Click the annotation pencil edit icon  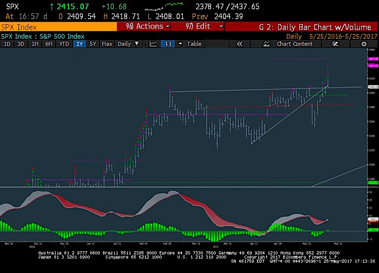click(335, 44)
